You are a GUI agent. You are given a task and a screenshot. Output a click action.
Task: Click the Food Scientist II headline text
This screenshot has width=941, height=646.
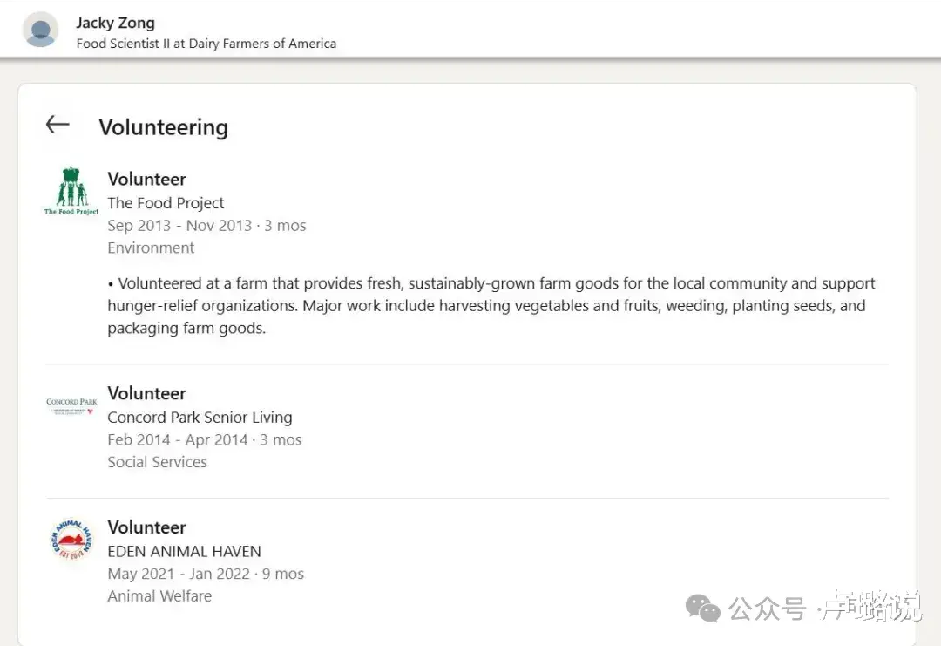pyautogui.click(x=206, y=44)
